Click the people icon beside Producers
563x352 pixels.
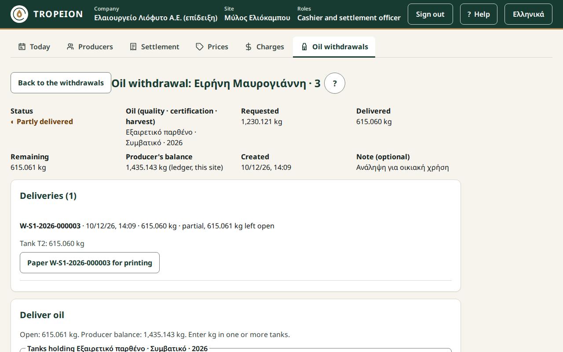pyautogui.click(x=70, y=47)
